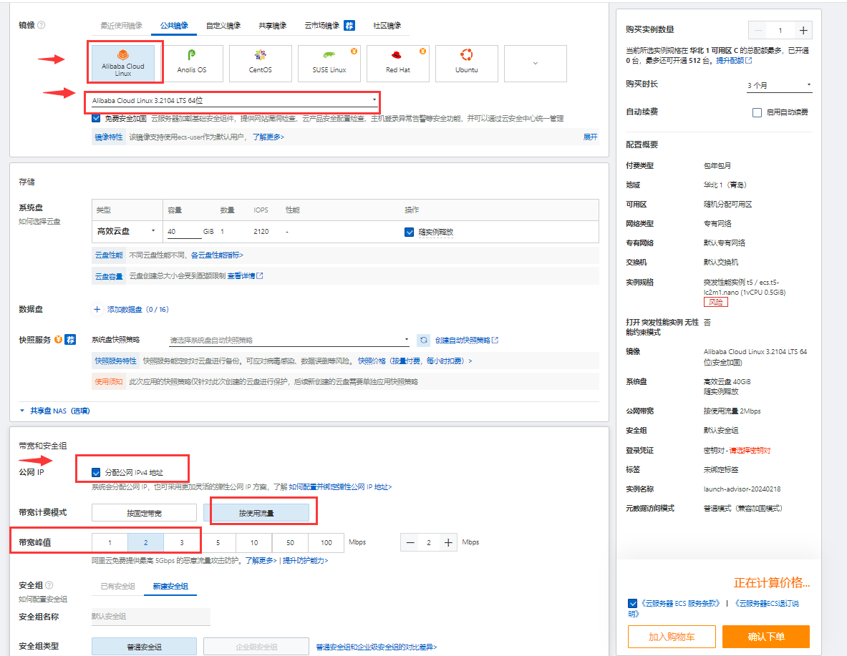Screen dimensions: 847x656
Task: Click the system disk capacity input field
Action: tap(183, 232)
